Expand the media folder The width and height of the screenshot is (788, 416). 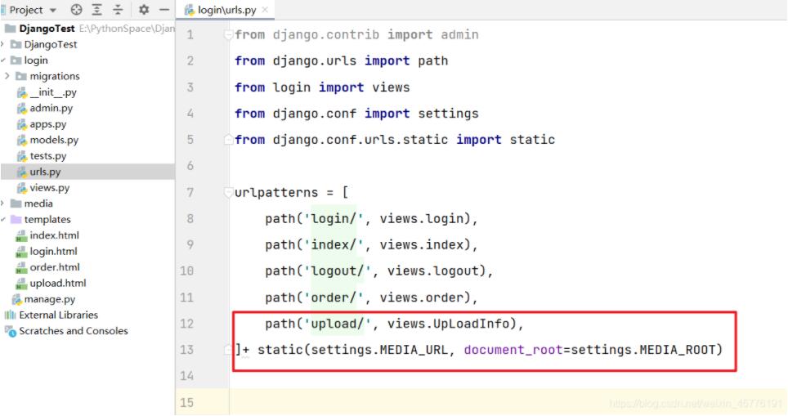tap(3, 204)
